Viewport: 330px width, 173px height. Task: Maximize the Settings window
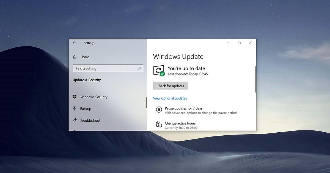point(239,43)
